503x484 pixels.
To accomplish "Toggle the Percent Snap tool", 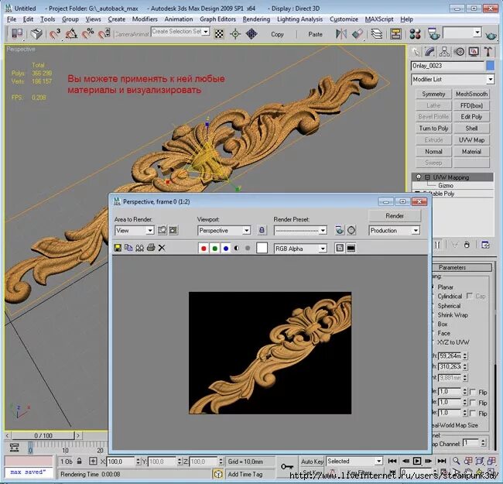I will click(87, 34).
